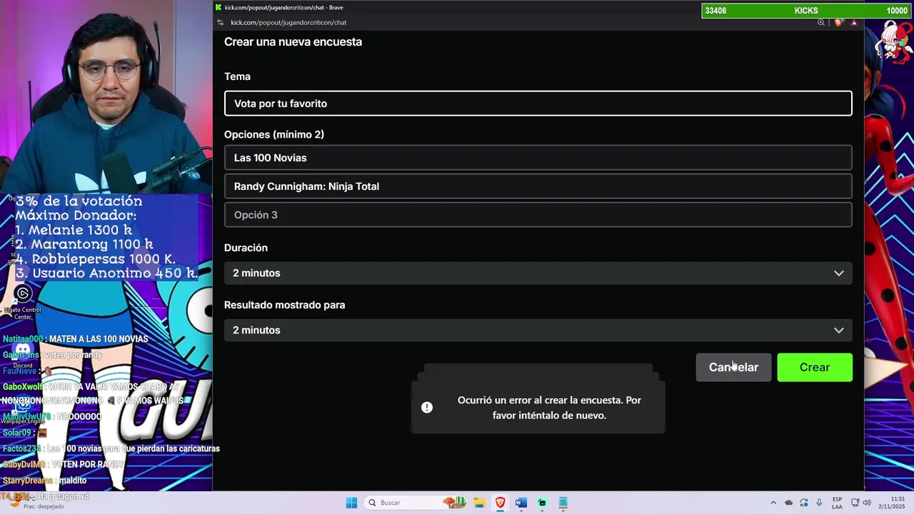Screen dimensions: 914x514
Task: Open the 'Resultado mostrado para' dropdown
Action: (538, 330)
